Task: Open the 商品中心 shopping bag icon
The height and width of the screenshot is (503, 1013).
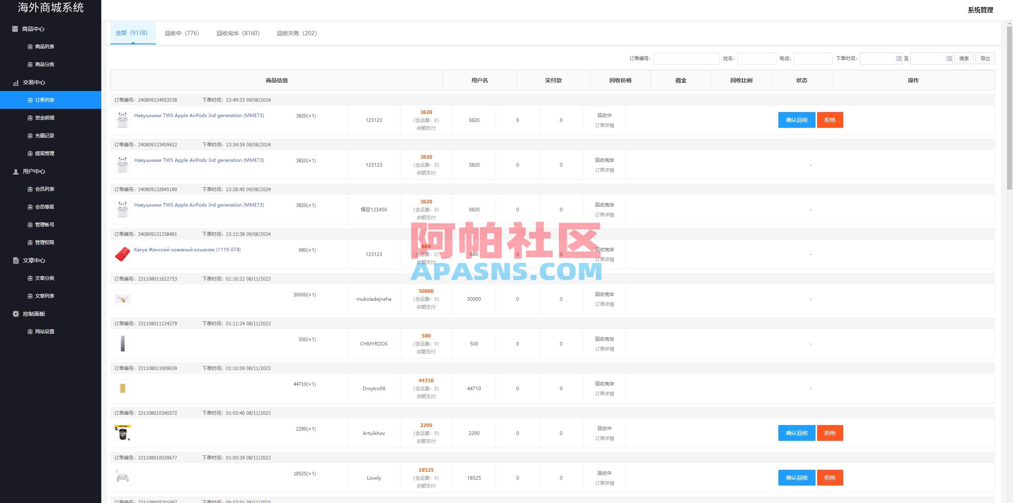Action: (15, 29)
